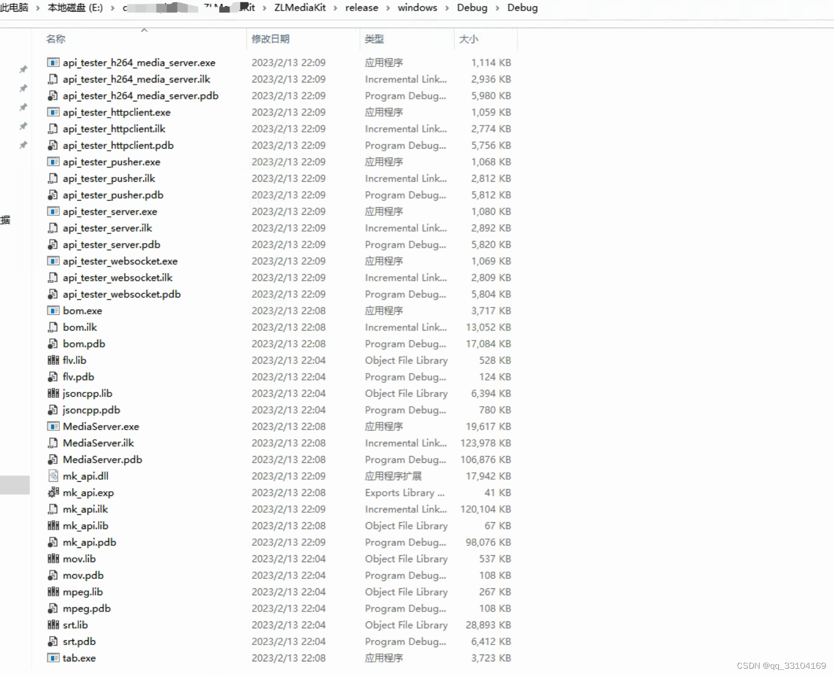Click the bom.pdb file icon
834x675 pixels.
(53, 344)
